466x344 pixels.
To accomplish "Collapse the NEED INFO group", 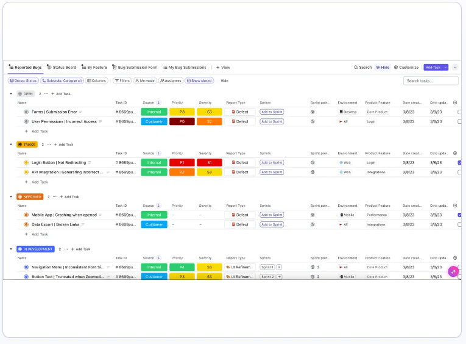I will click(x=11, y=196).
